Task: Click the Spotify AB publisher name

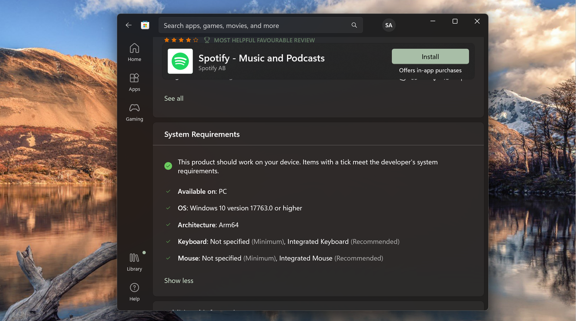Action: coord(212,69)
